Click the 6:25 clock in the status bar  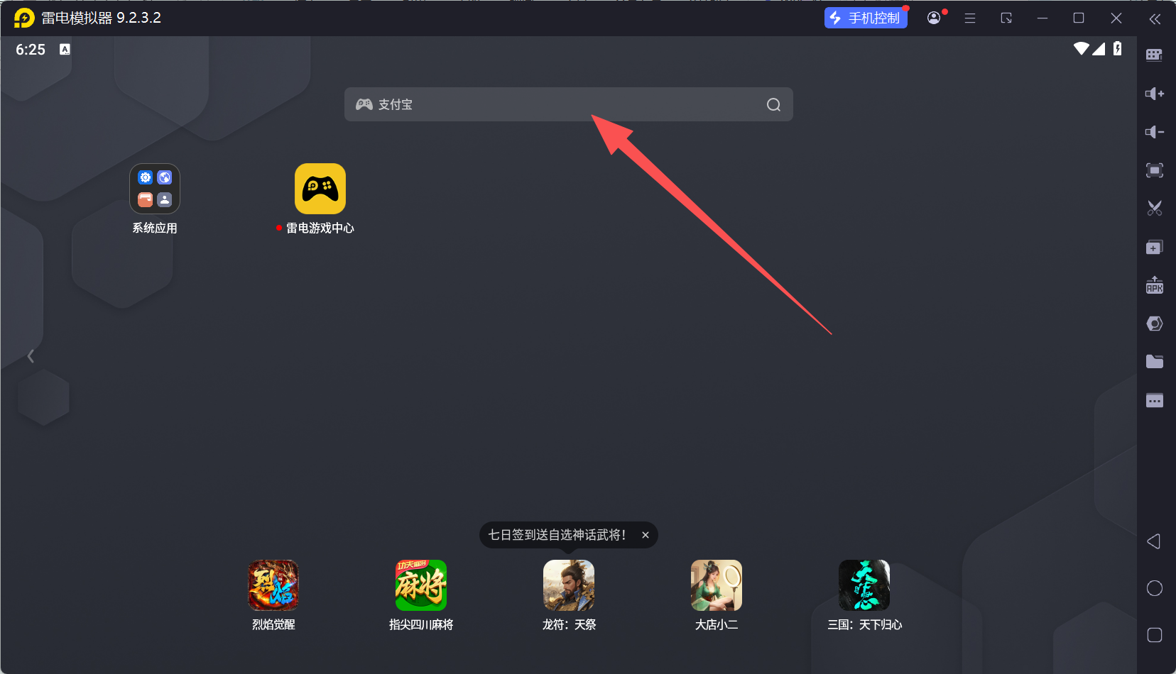point(31,50)
